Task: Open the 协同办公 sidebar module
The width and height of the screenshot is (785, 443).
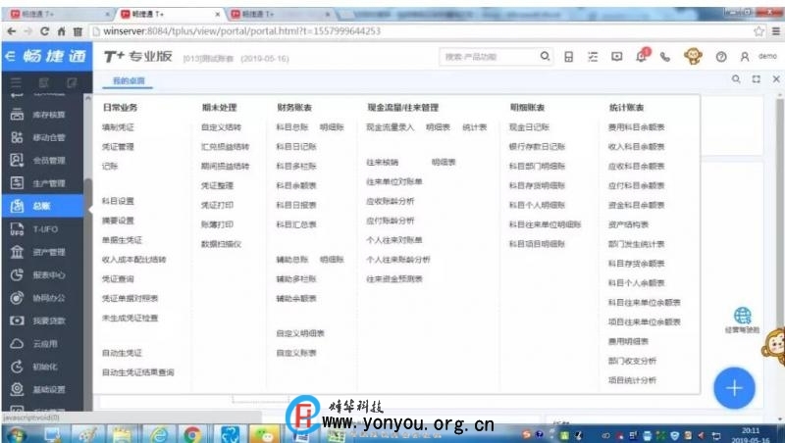Action: [x=42, y=298]
